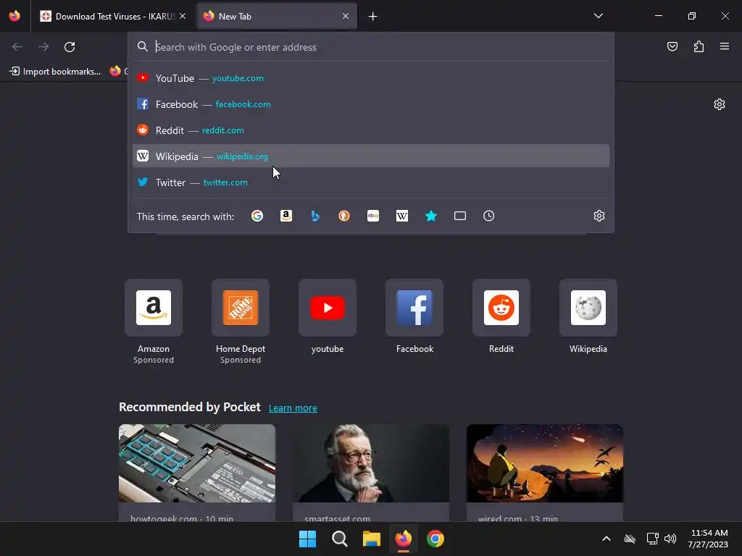Minimize the Firefox window
The height and width of the screenshot is (556, 742).
(x=658, y=16)
